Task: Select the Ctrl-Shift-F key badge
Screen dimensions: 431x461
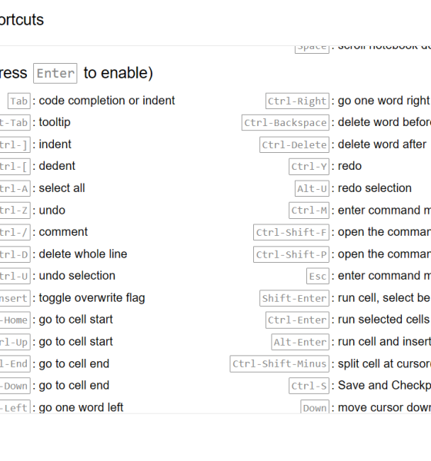Action: (291, 232)
